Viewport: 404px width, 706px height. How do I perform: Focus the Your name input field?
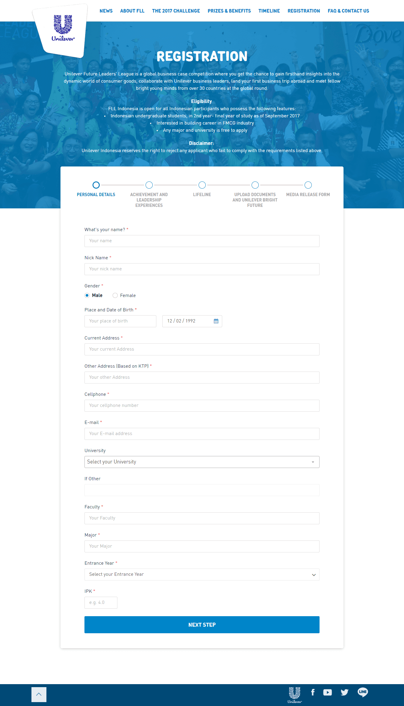[x=202, y=241]
